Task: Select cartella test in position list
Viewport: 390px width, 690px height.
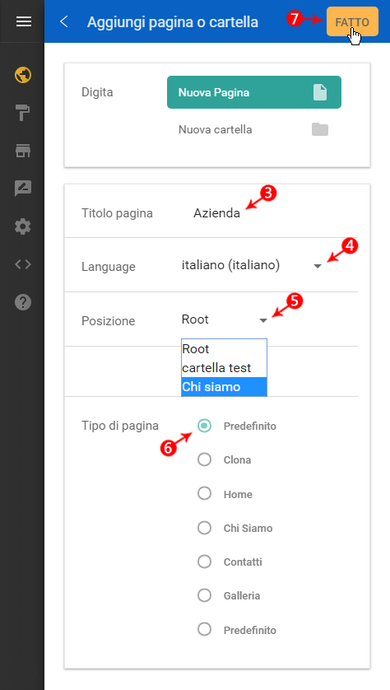Action: 224,368
